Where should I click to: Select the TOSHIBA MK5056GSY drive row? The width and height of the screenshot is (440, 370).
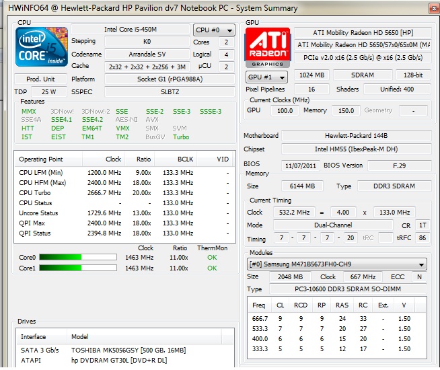pyautogui.click(x=125, y=350)
